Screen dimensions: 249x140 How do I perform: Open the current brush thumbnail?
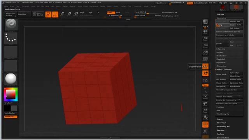[11, 24]
